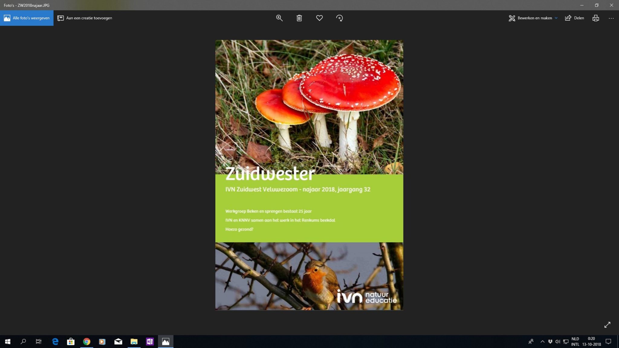The image size is (619, 348).
Task: Click the Delen share button
Action: (575, 18)
